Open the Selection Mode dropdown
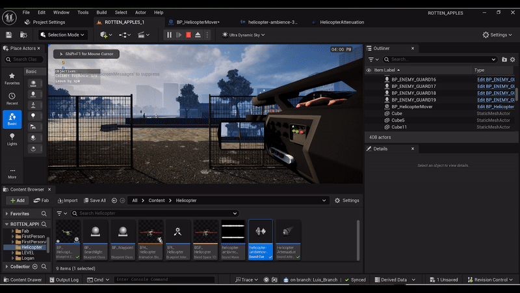520x293 pixels. coord(62,35)
